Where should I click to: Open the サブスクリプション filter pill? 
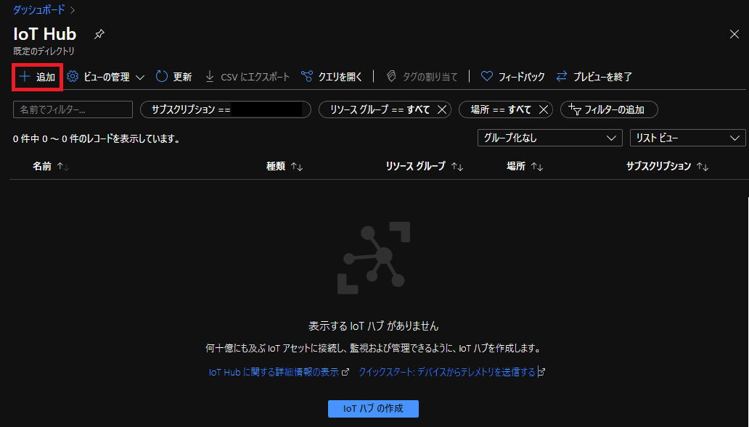click(x=226, y=109)
